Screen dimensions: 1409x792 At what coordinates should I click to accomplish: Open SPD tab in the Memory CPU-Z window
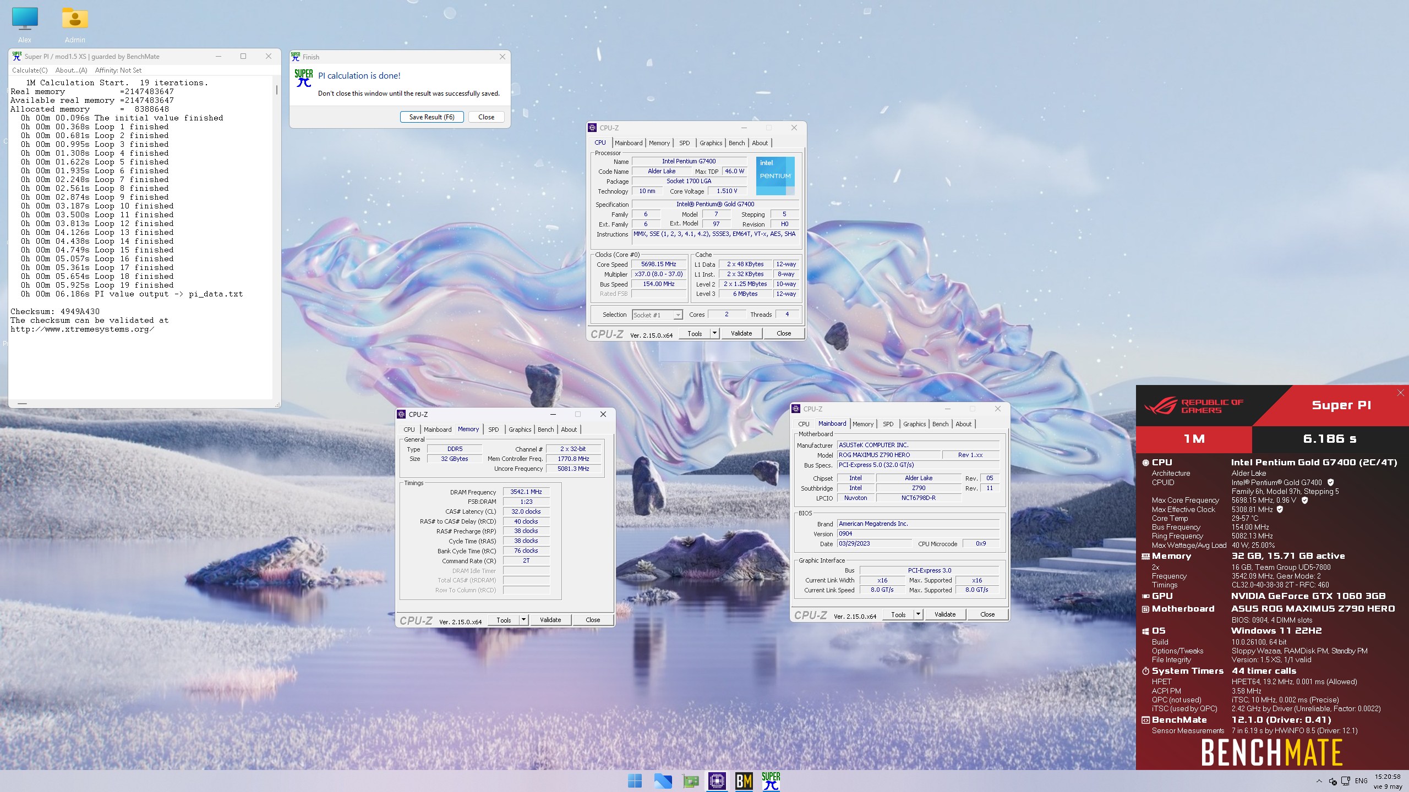point(493,430)
